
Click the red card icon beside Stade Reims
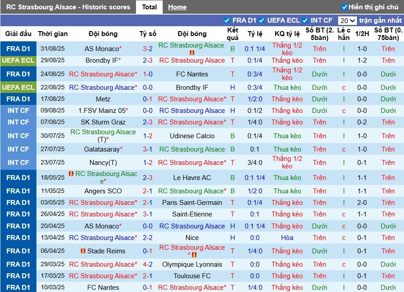[x=83, y=251]
